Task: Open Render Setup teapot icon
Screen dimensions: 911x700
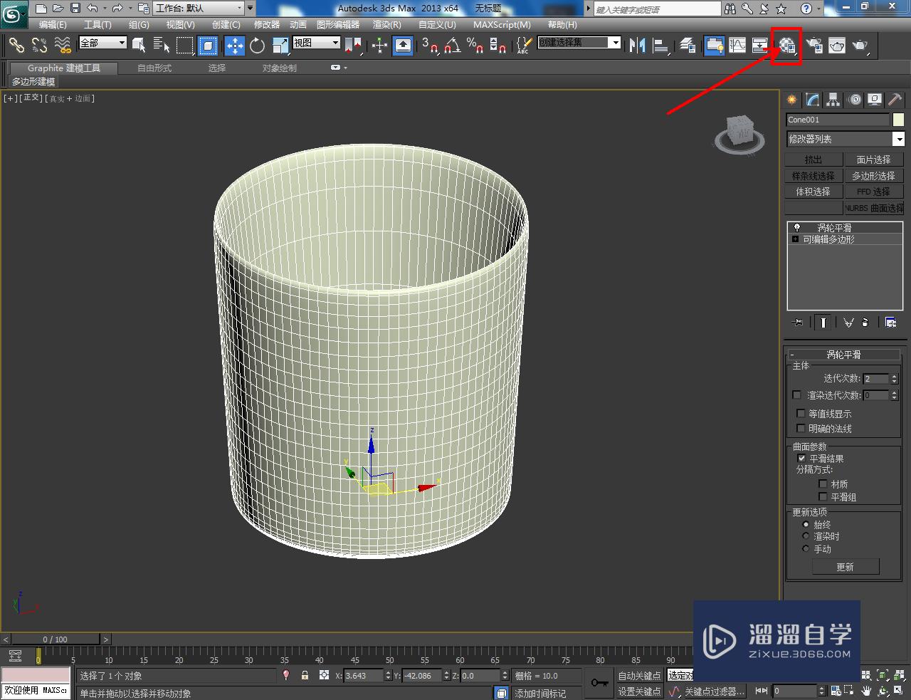Action: tap(813, 46)
